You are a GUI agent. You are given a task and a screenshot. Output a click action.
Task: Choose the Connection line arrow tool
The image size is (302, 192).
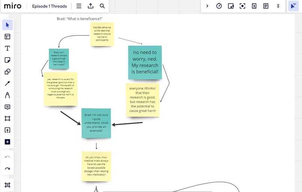click(7, 83)
